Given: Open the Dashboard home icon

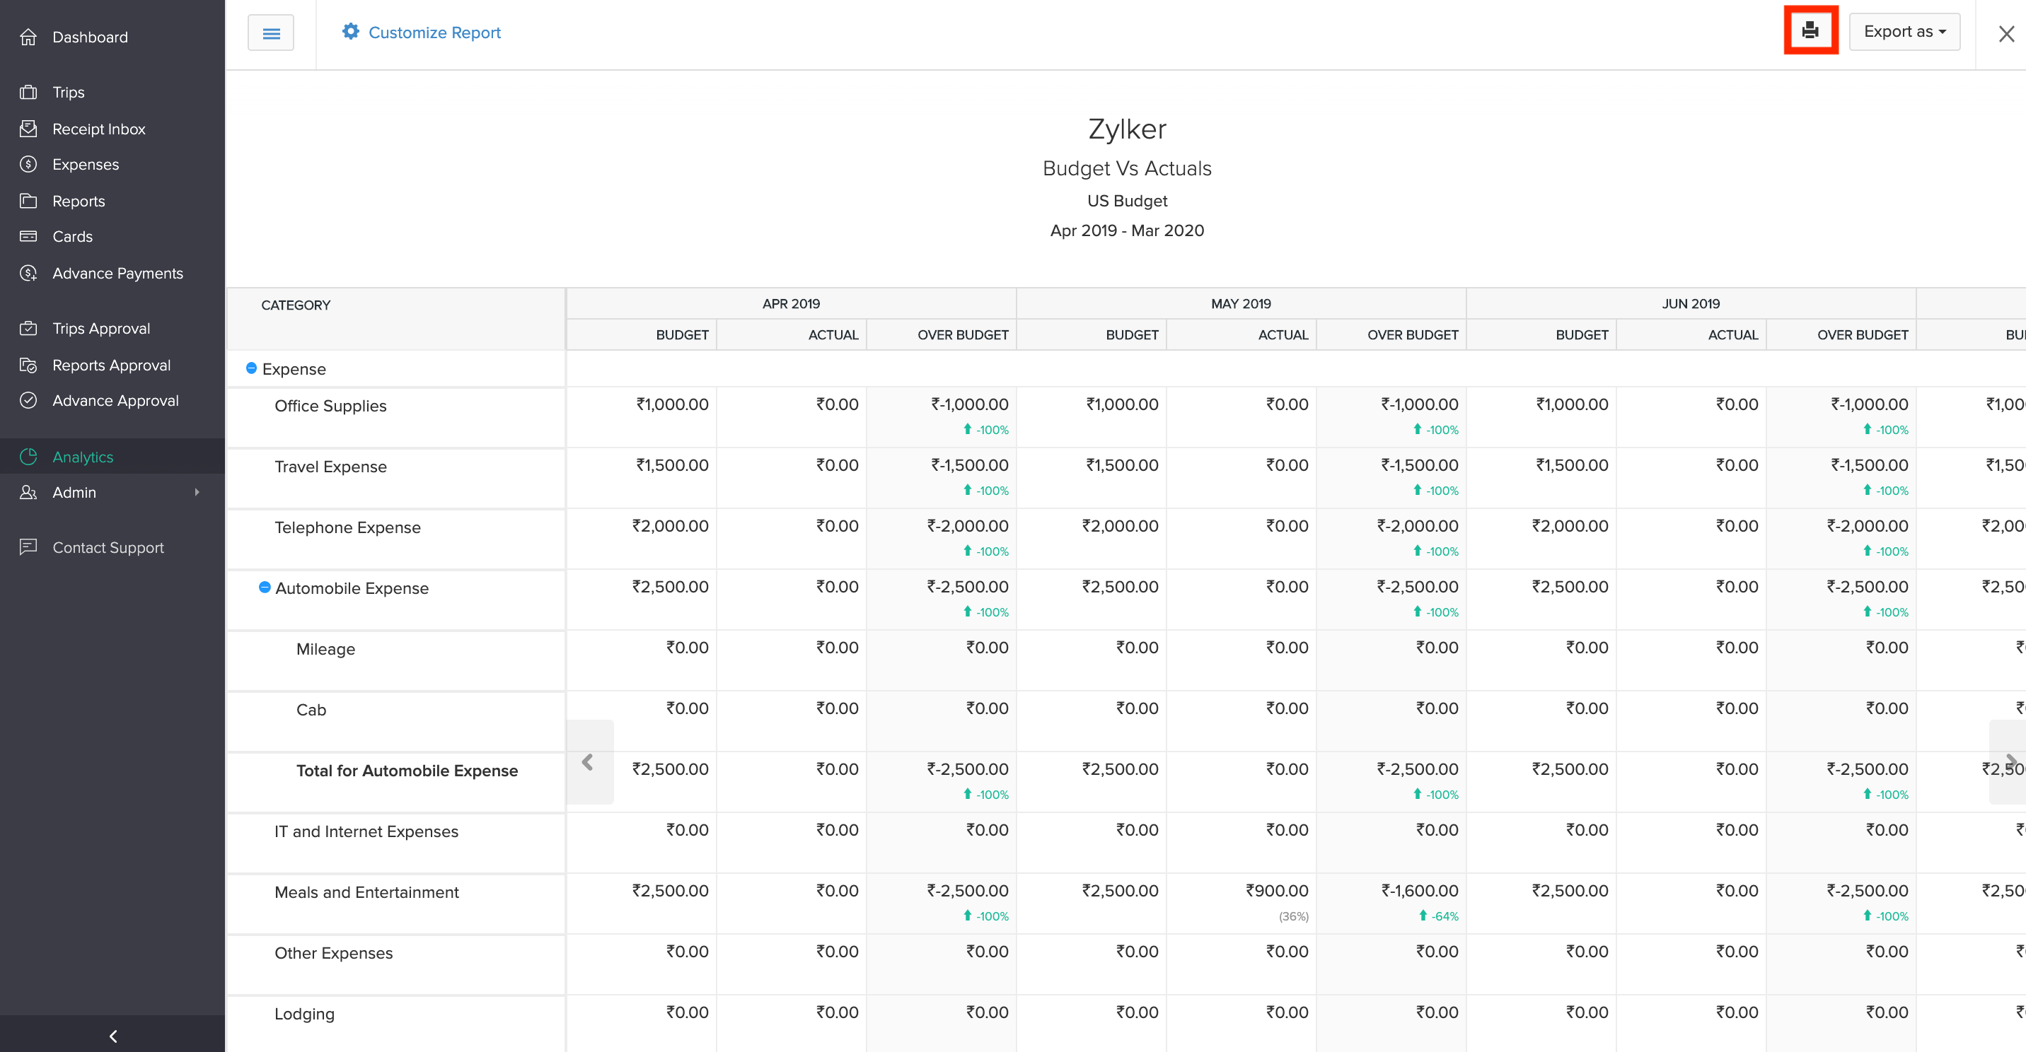Looking at the screenshot, I should 28,37.
